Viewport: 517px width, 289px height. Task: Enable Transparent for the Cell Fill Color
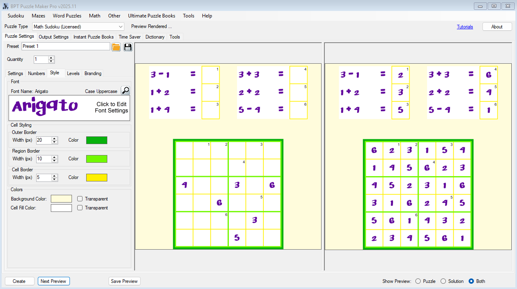pos(80,207)
